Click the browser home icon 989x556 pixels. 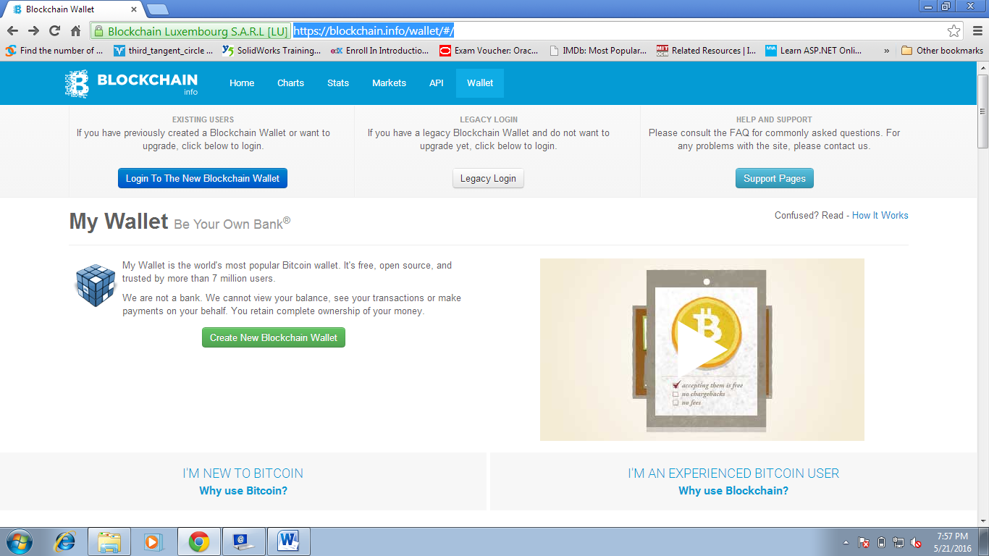point(75,30)
